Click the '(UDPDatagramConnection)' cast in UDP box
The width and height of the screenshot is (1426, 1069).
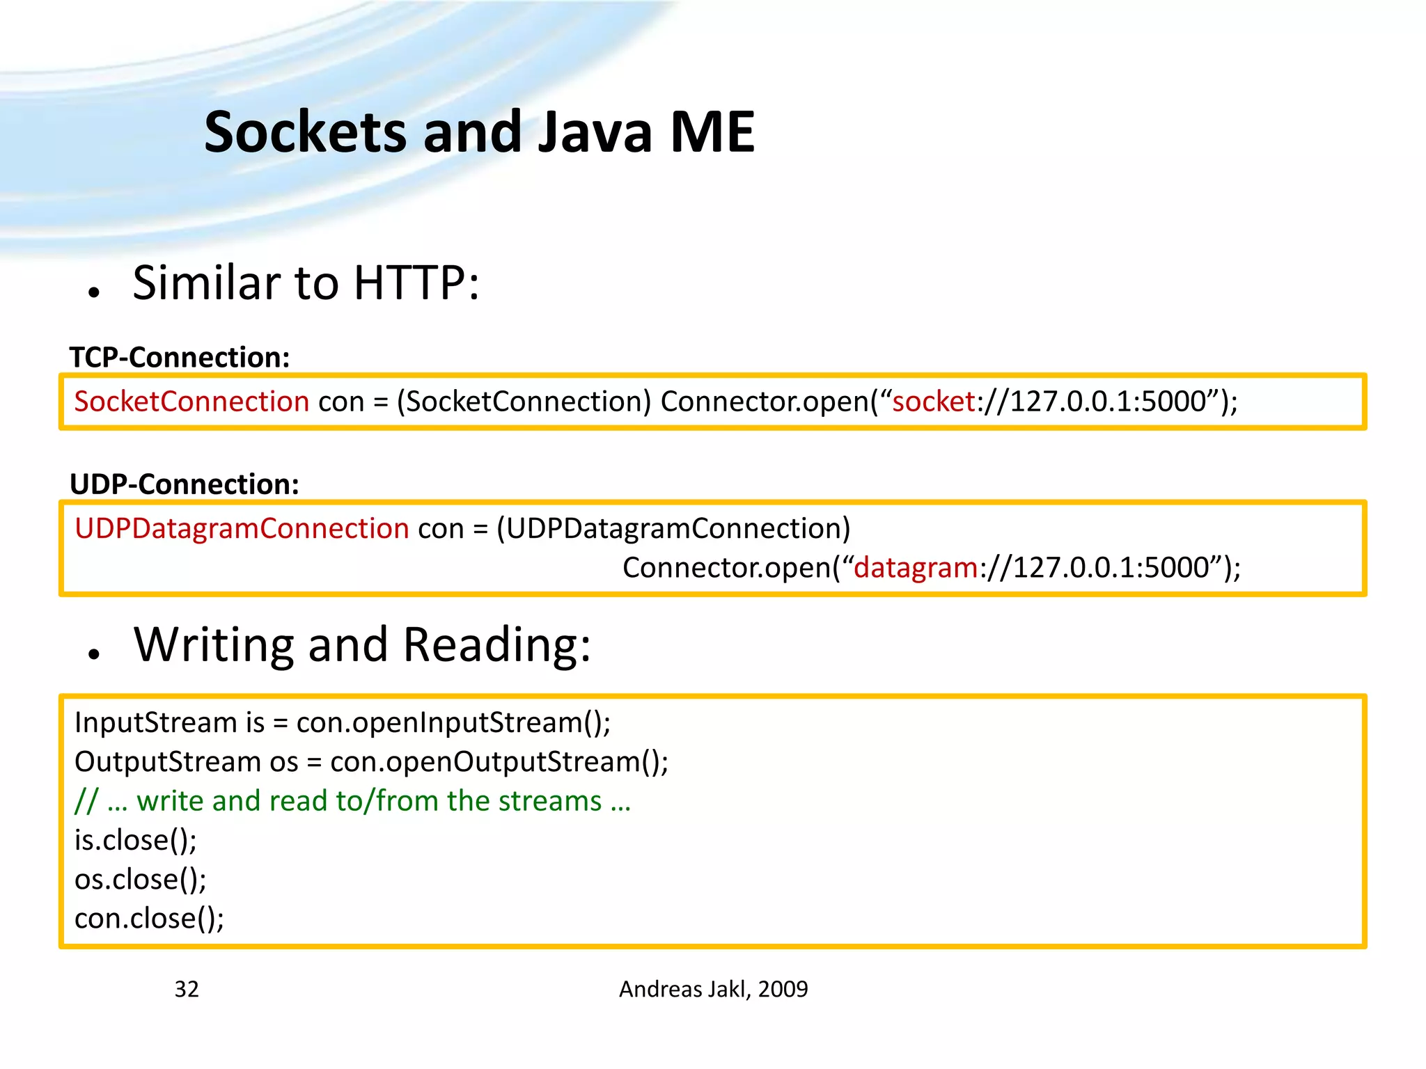[x=673, y=529]
